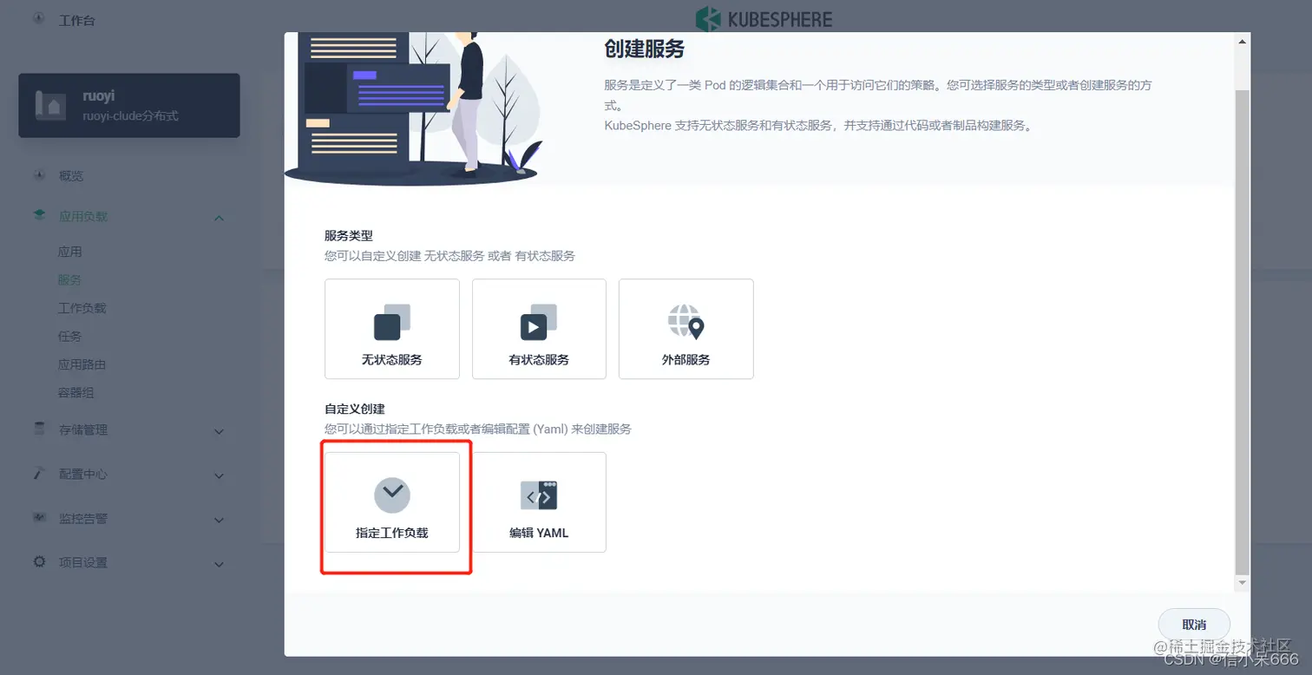
Task: Open 应用路由 from the sidebar
Action: point(82,364)
